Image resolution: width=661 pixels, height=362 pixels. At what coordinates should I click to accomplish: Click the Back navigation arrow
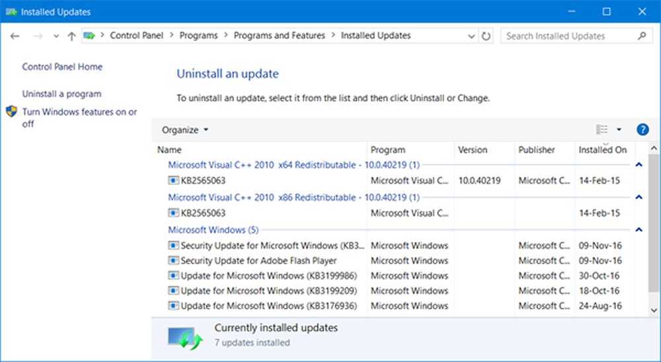tap(15, 36)
